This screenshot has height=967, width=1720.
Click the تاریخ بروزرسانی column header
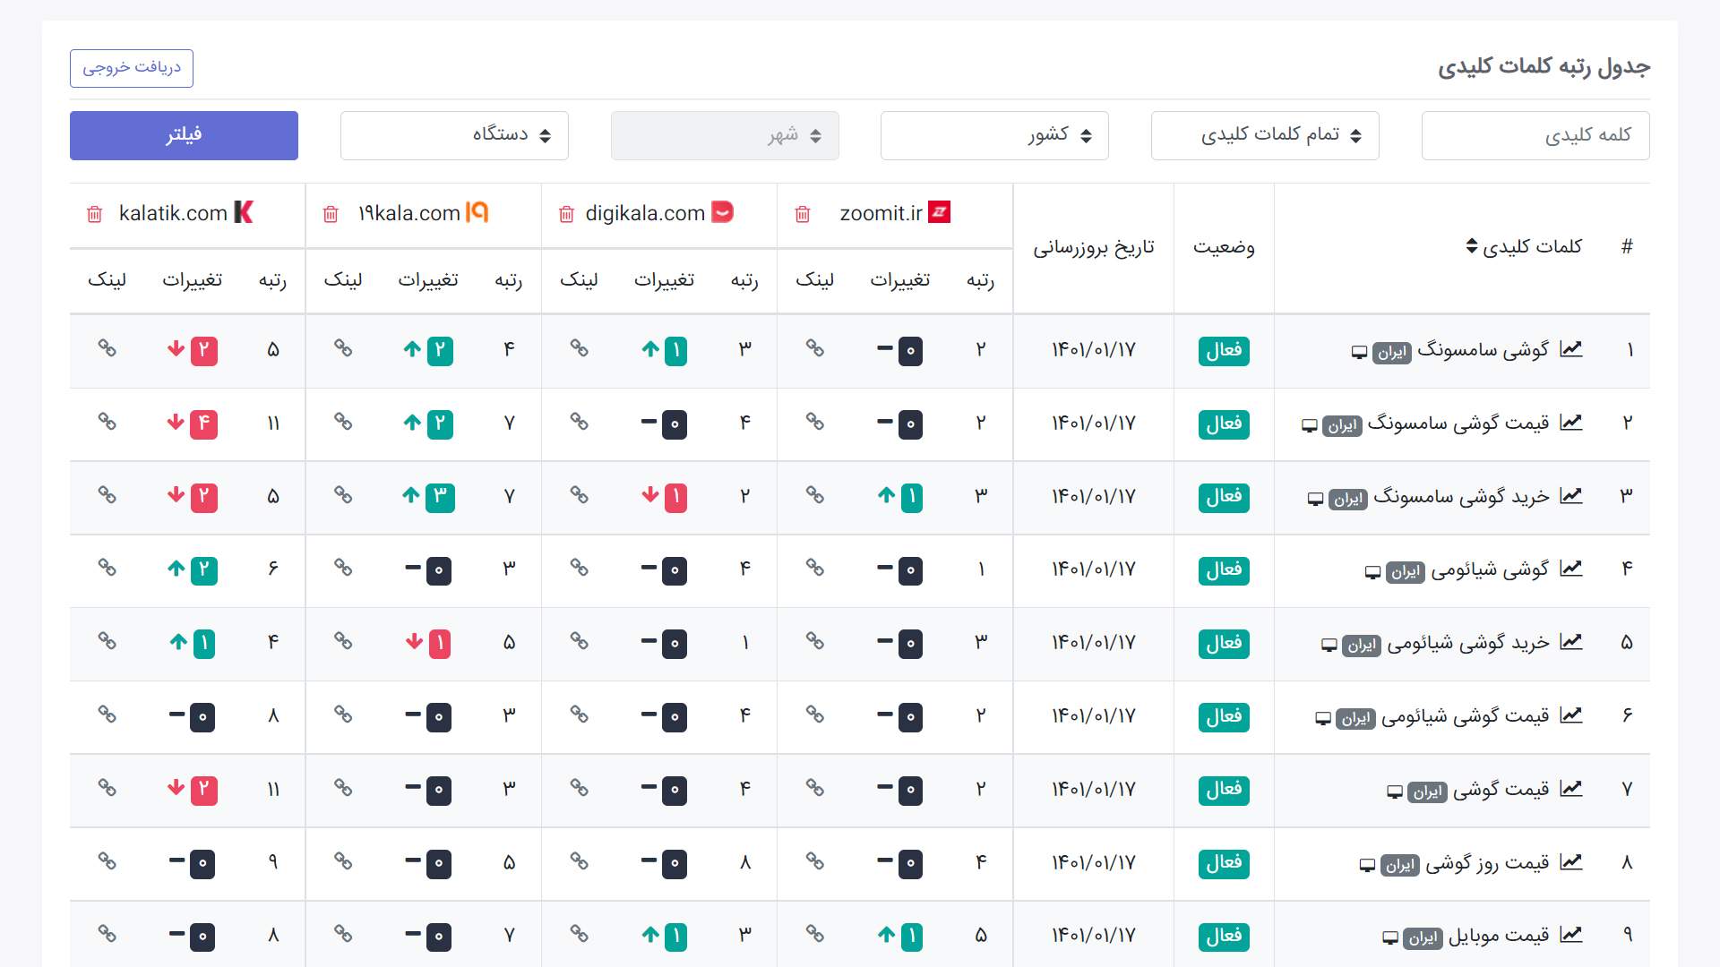click(x=1094, y=247)
